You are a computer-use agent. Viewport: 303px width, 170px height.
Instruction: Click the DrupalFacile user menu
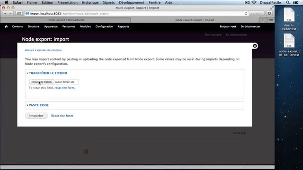click(270, 2)
